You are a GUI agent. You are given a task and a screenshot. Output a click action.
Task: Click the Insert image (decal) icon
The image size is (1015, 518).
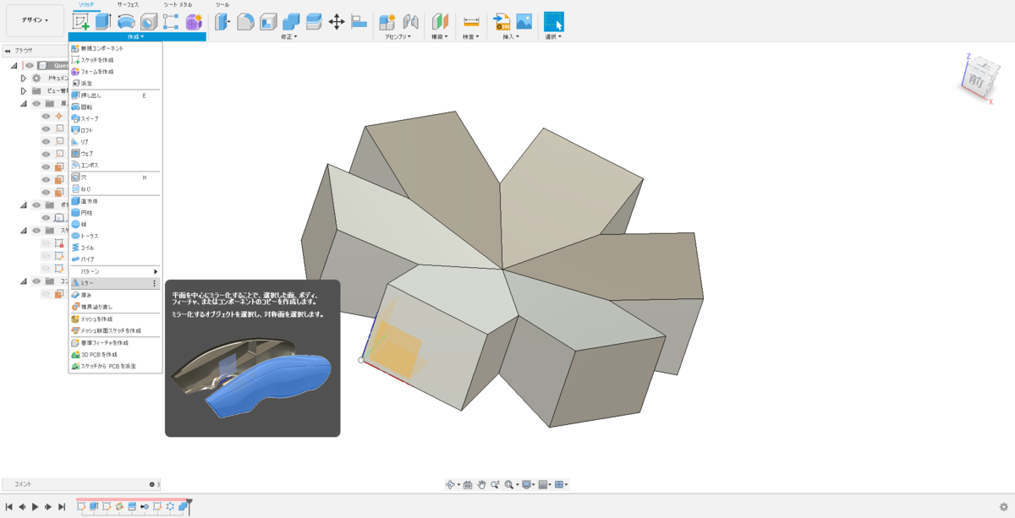pos(524,22)
